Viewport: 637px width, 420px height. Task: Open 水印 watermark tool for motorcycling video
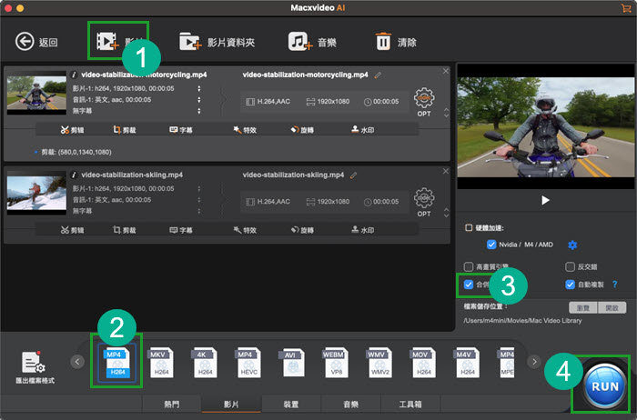pos(362,130)
